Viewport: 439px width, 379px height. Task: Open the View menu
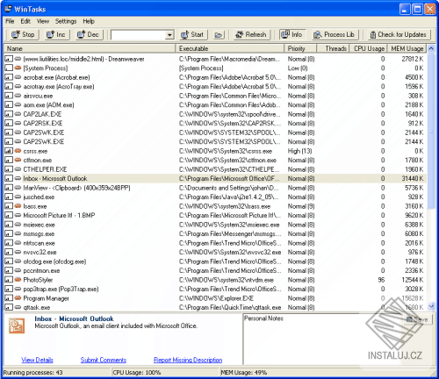(43, 21)
